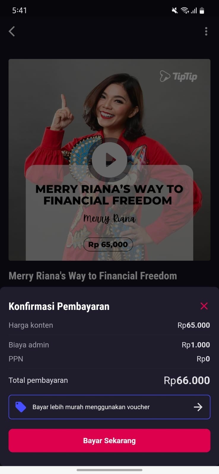Image resolution: width=219 pixels, height=474 pixels.
Task: Tap the Wi-Fi status icon
Action: point(185,11)
